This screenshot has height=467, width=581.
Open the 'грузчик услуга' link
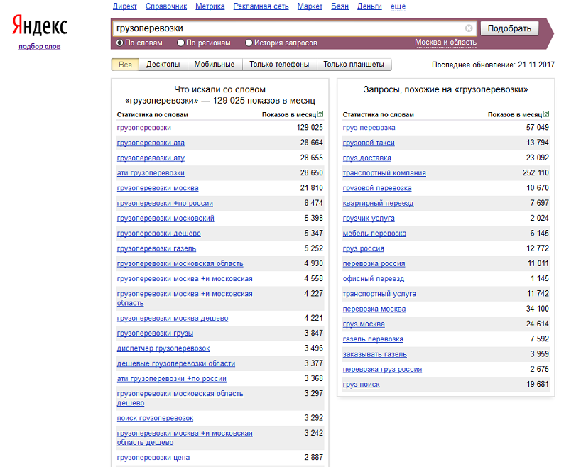pyautogui.click(x=369, y=219)
